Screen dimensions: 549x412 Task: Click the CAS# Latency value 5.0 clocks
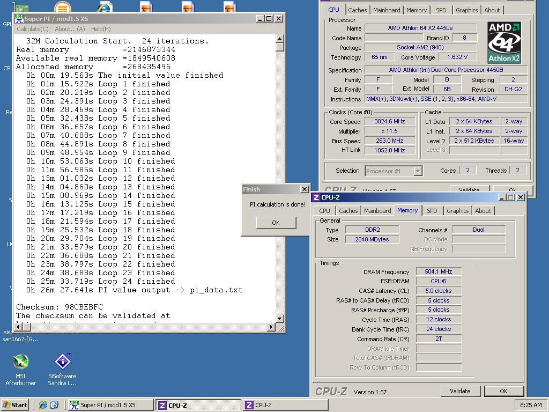(439, 291)
